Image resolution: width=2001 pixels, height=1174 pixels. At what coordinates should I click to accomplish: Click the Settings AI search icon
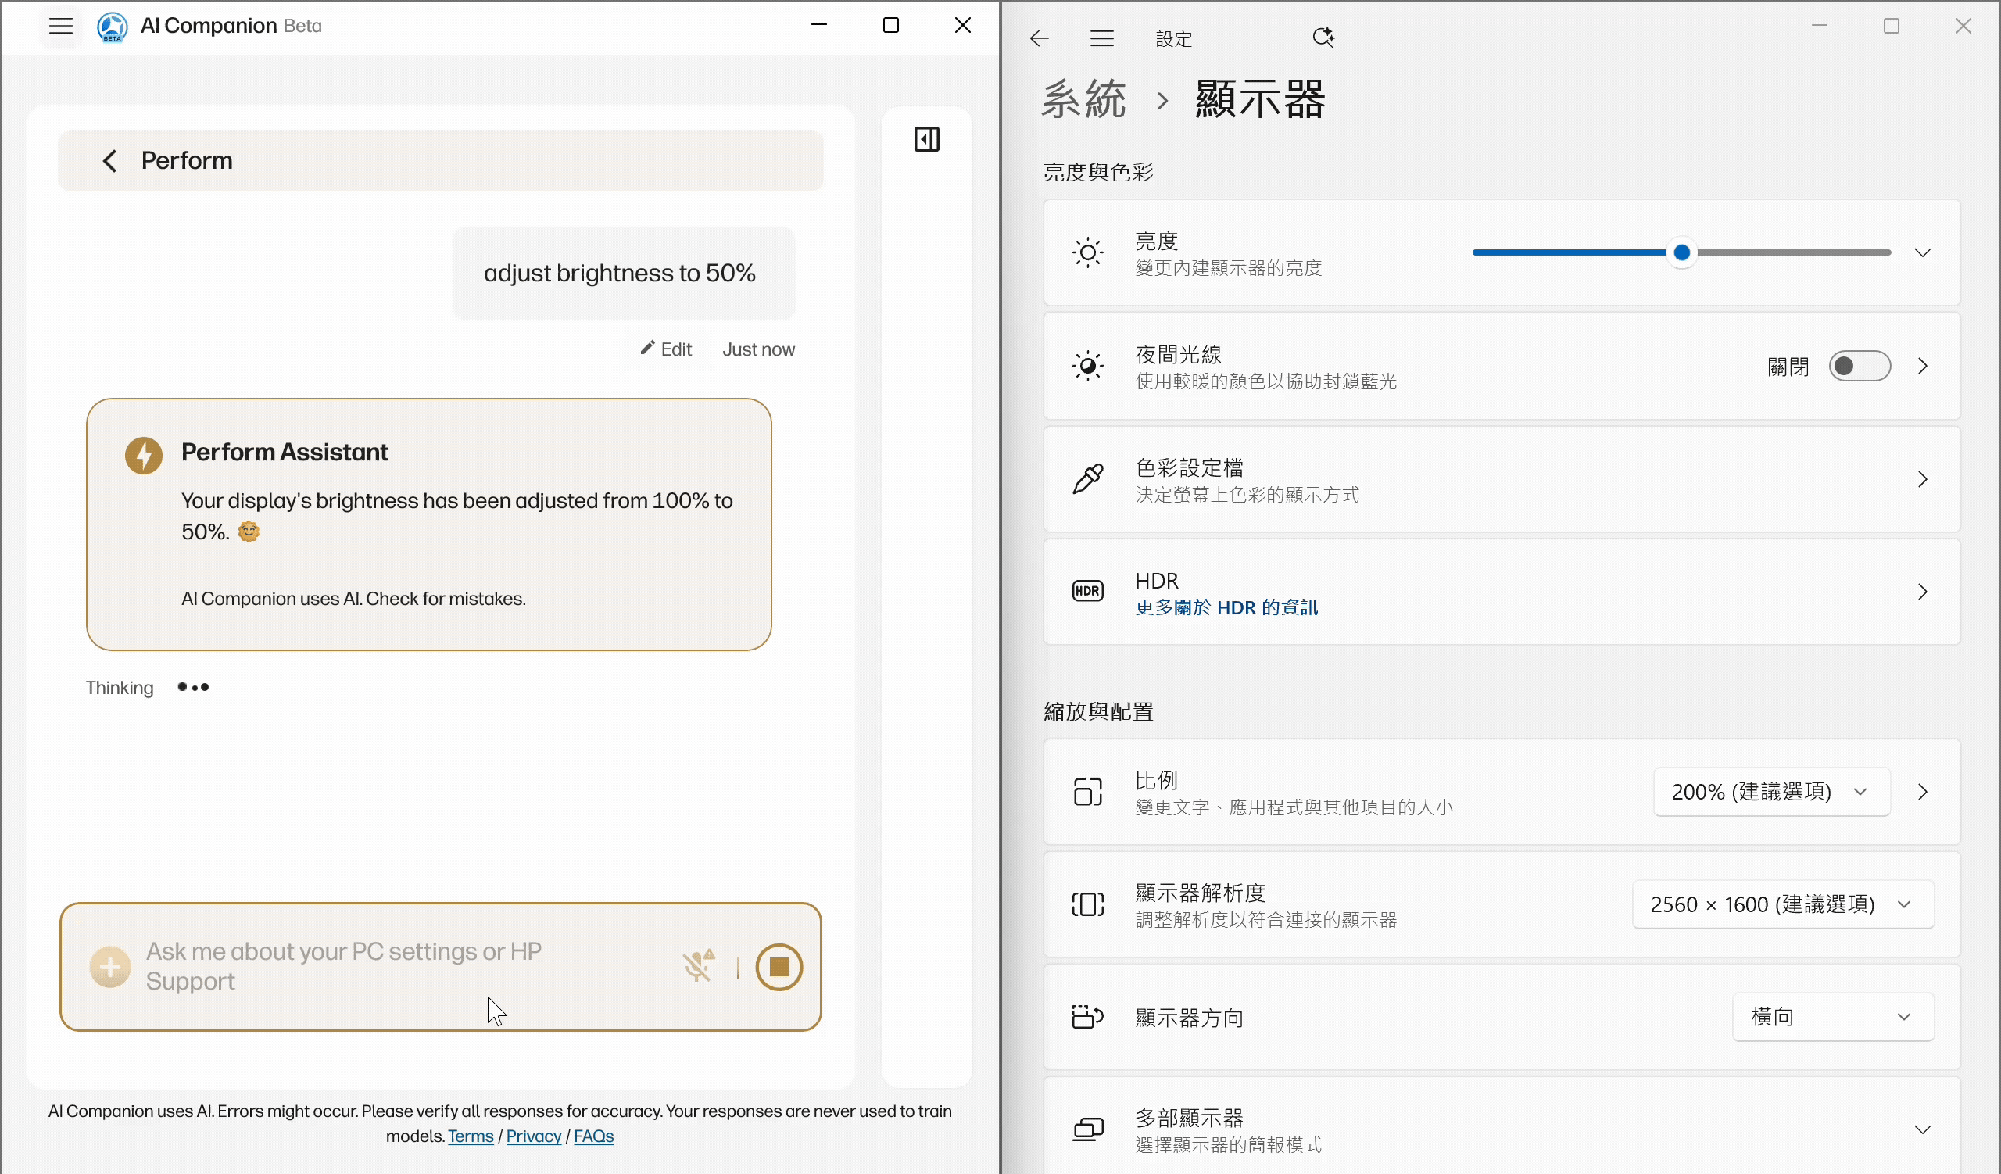pyautogui.click(x=1323, y=38)
